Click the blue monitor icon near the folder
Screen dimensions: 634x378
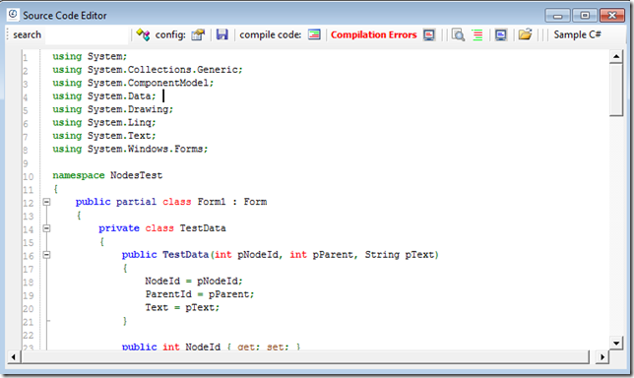click(x=501, y=35)
